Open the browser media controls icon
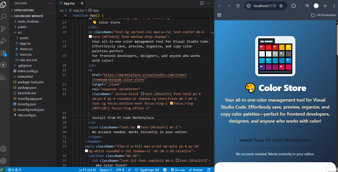The height and width of the screenshot is (172, 338). click(307, 6)
